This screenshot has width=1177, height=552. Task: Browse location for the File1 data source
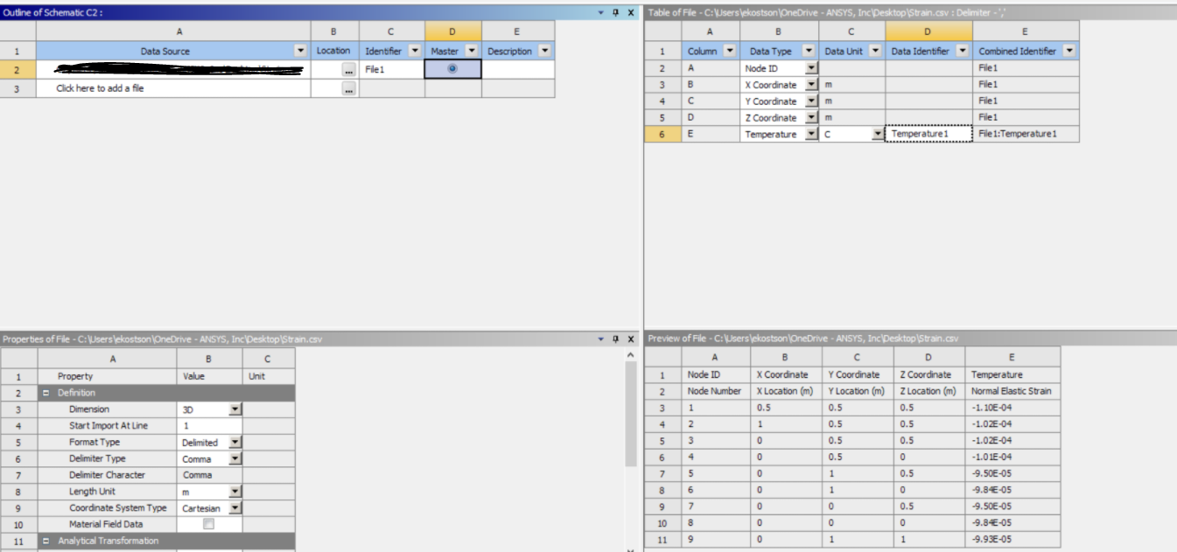348,69
